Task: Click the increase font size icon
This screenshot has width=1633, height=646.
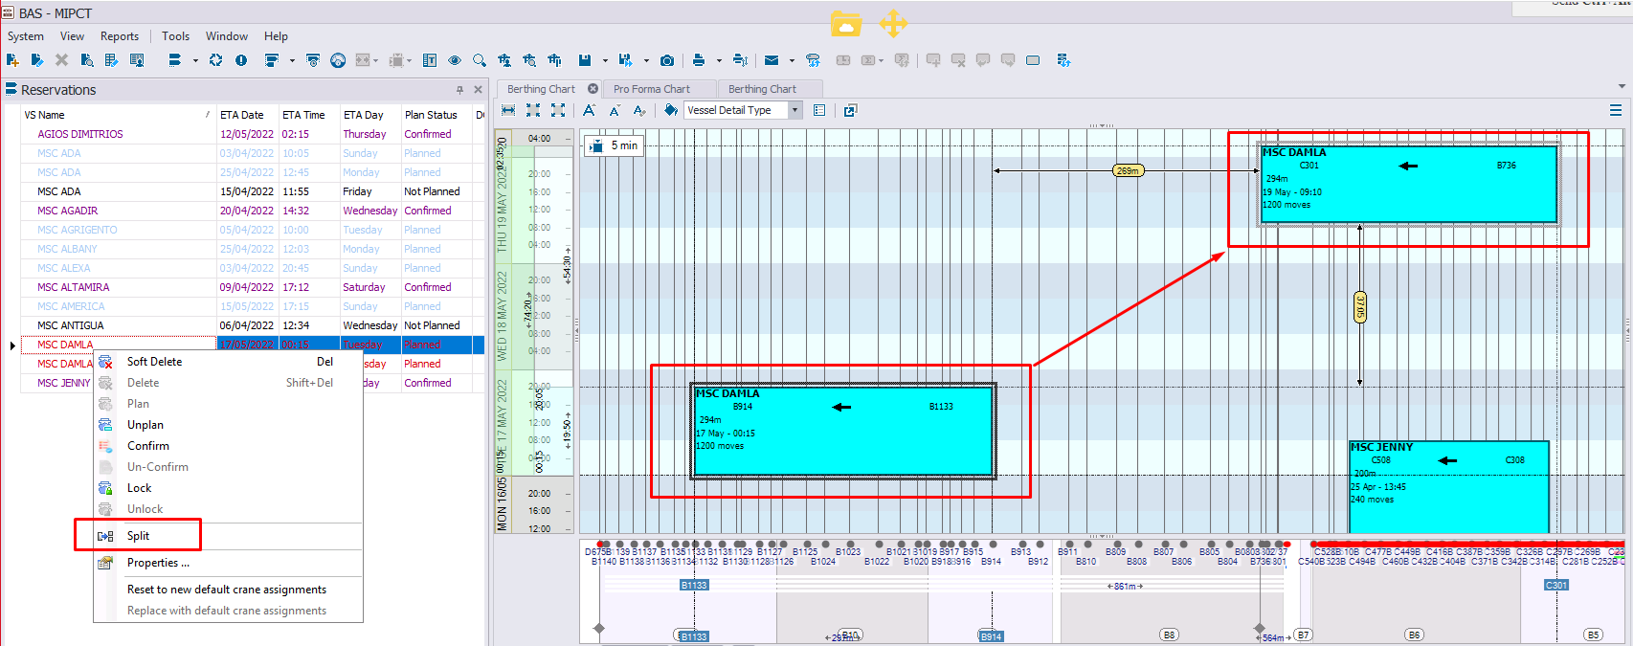Action: pos(590,110)
